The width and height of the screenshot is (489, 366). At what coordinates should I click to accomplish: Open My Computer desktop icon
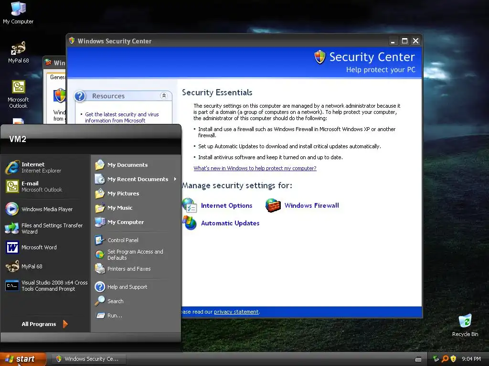[x=18, y=13]
